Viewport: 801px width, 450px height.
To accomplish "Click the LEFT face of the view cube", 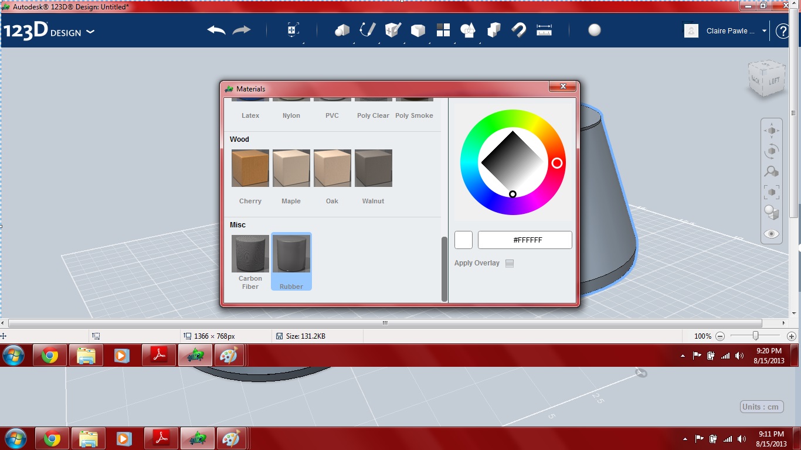I will pyautogui.click(x=774, y=80).
